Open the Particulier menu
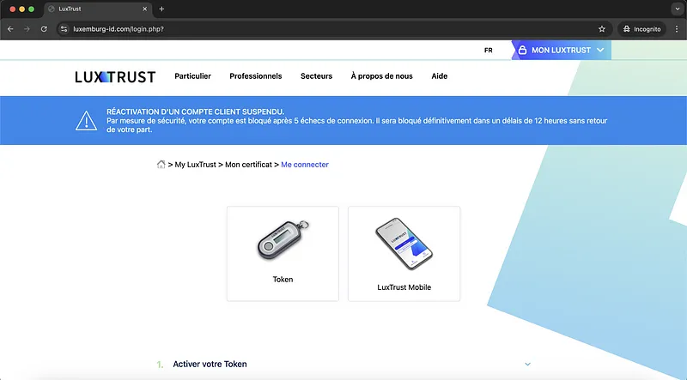The width and height of the screenshot is (687, 380). (192, 76)
